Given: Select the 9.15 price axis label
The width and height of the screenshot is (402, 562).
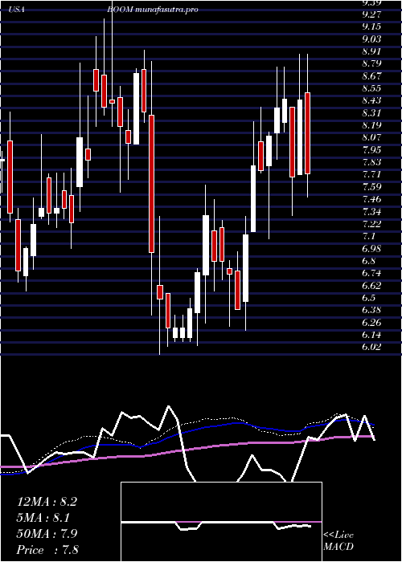Looking at the screenshot, I should [x=371, y=26].
